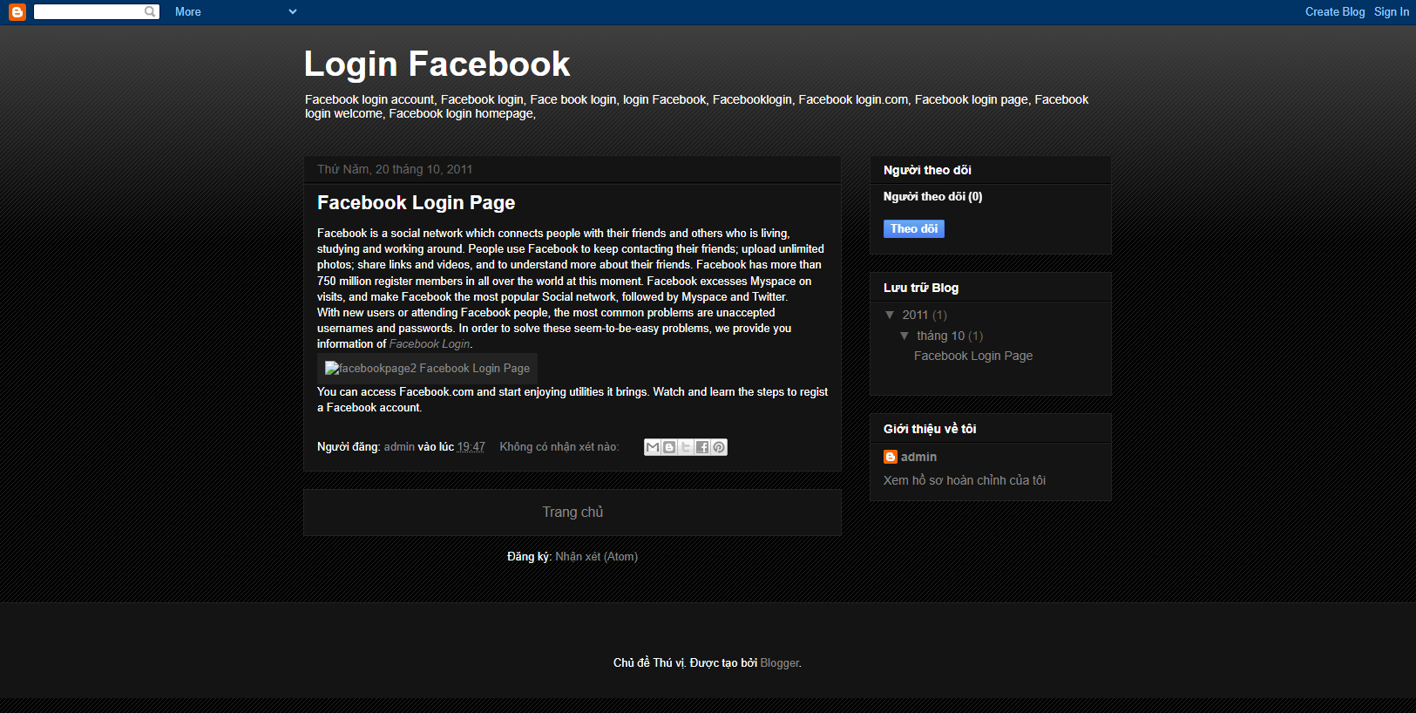This screenshot has height=713, width=1416.
Task: Open the More dropdown in navbar
Action: [235, 11]
